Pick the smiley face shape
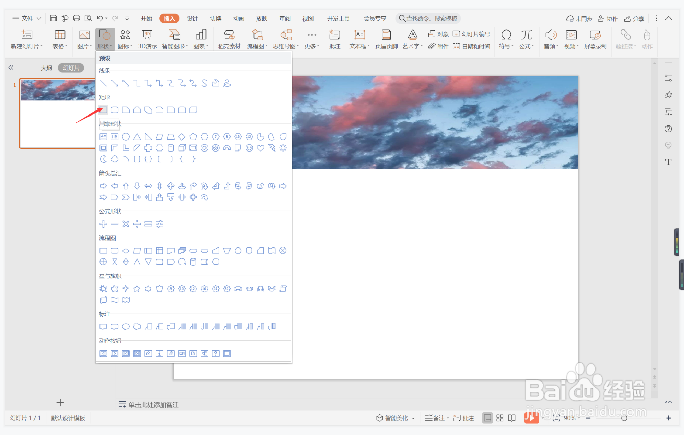684x435 pixels. (249, 148)
